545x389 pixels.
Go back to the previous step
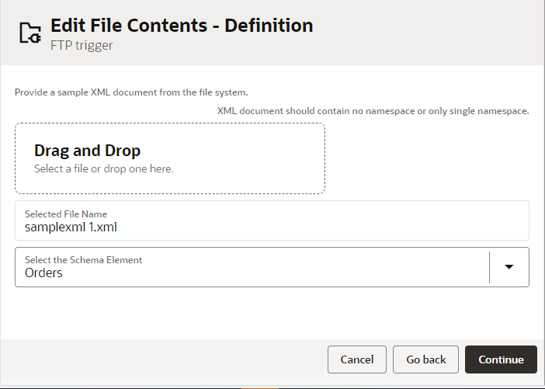pos(425,359)
